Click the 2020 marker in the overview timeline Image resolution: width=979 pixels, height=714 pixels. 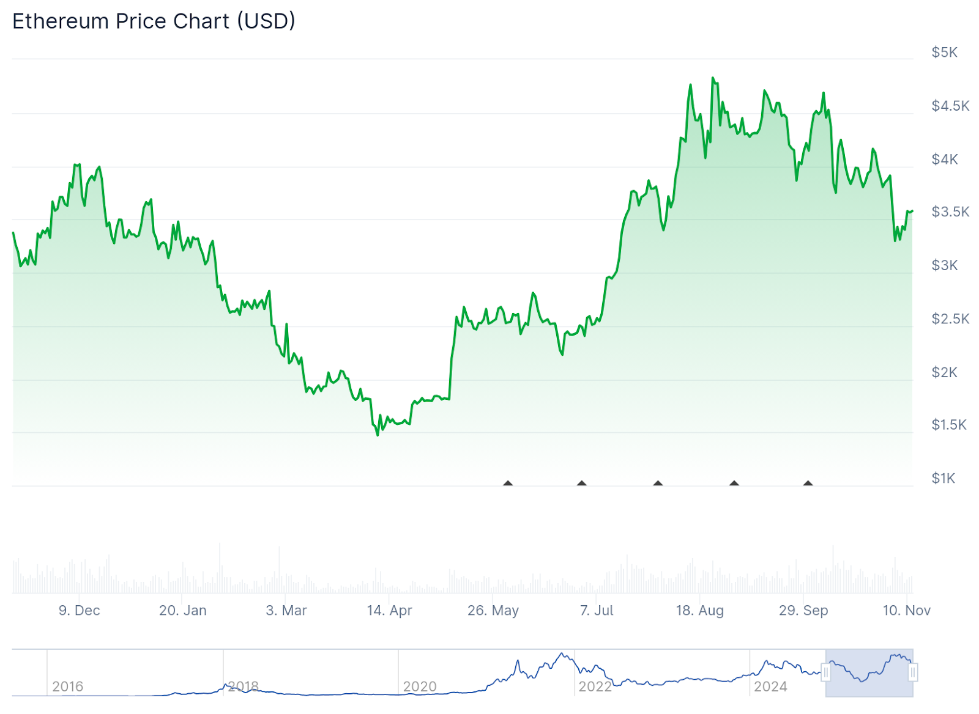click(420, 686)
